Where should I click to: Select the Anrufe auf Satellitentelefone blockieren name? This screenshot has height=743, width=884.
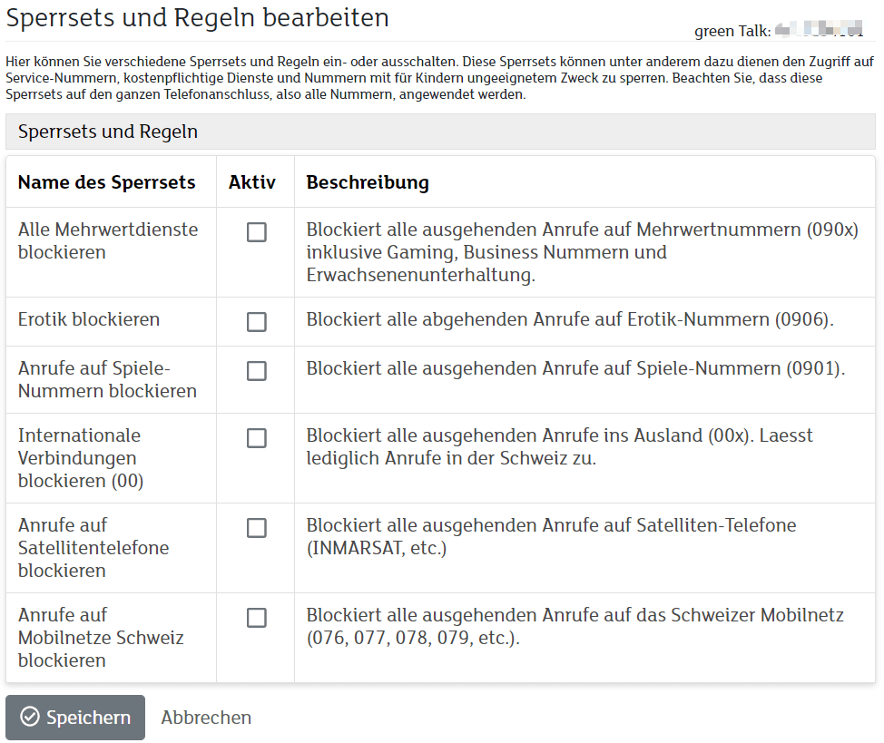pyautogui.click(x=93, y=548)
